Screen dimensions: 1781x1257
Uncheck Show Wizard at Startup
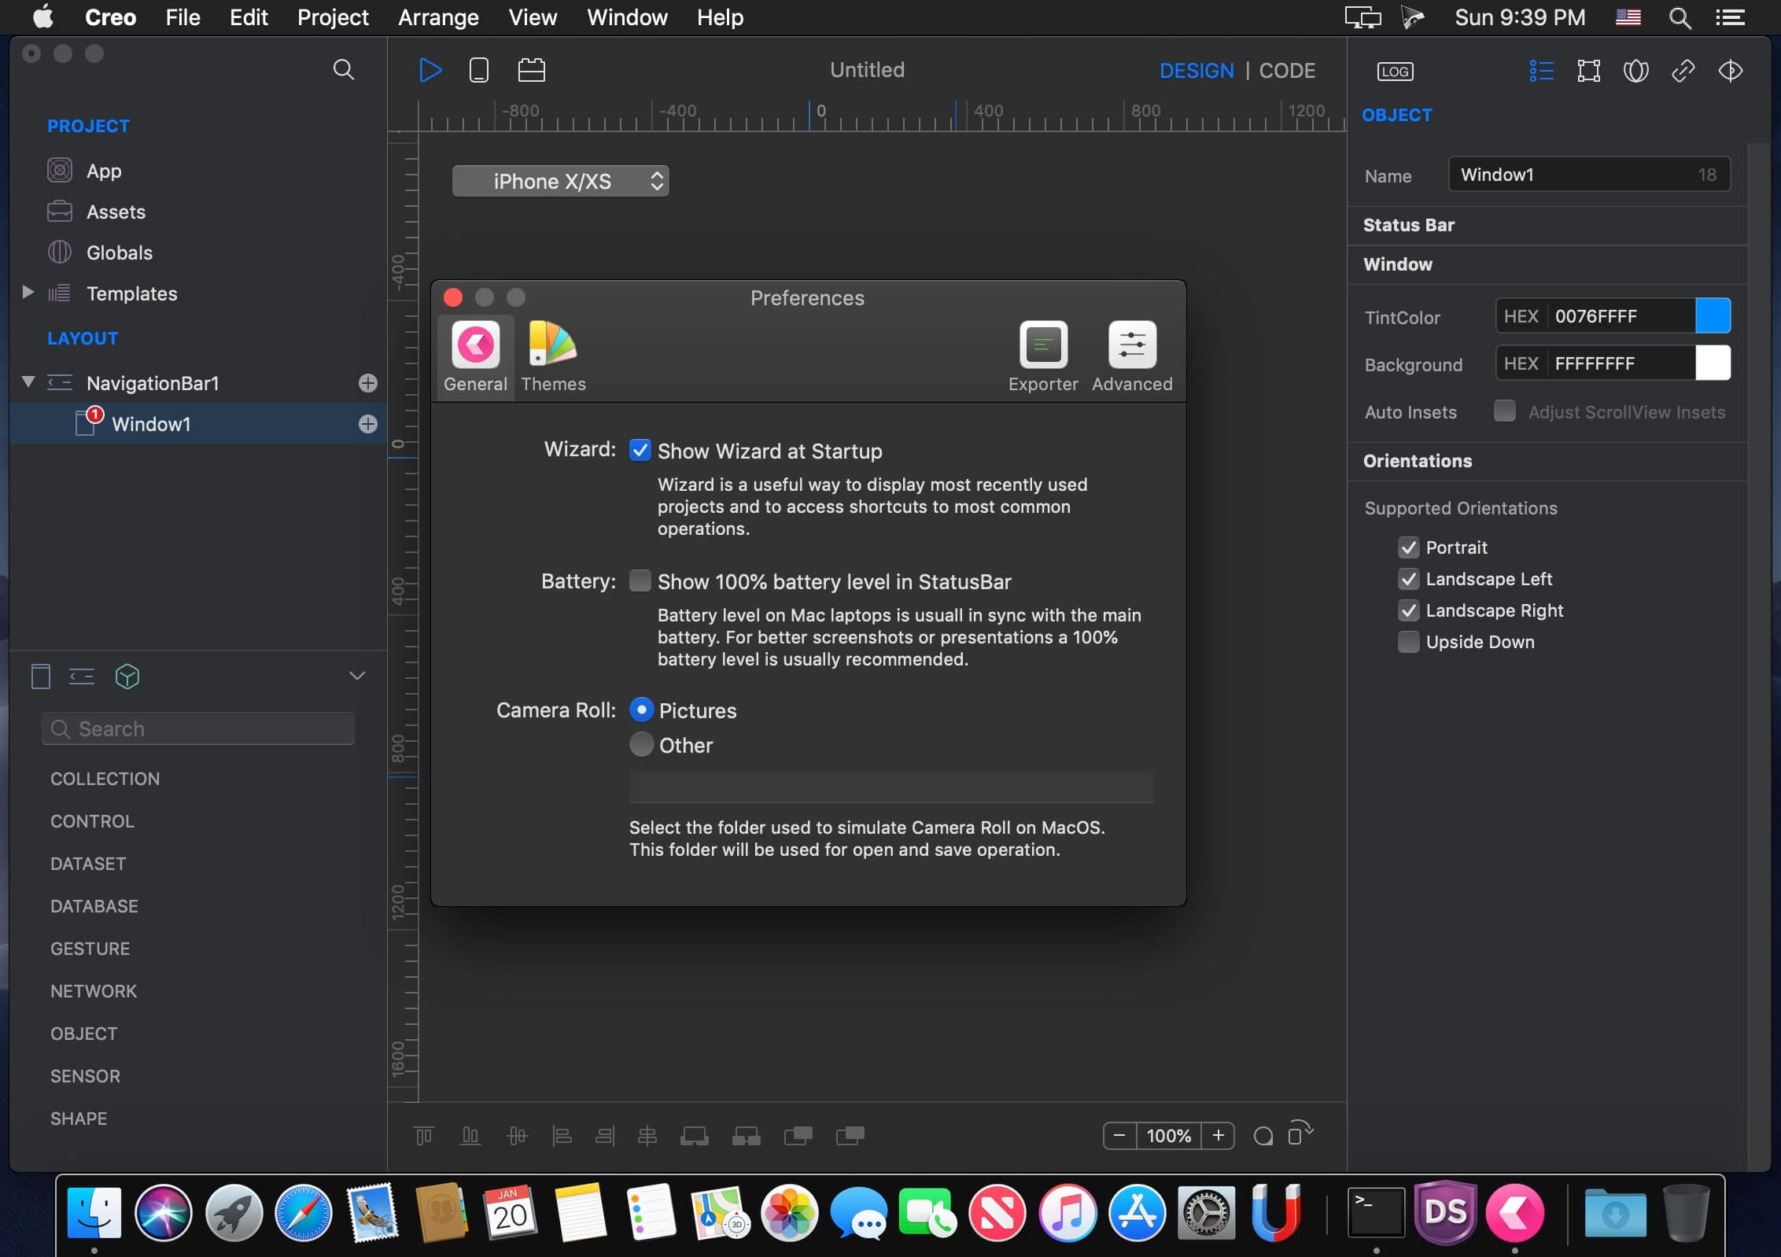(x=640, y=450)
